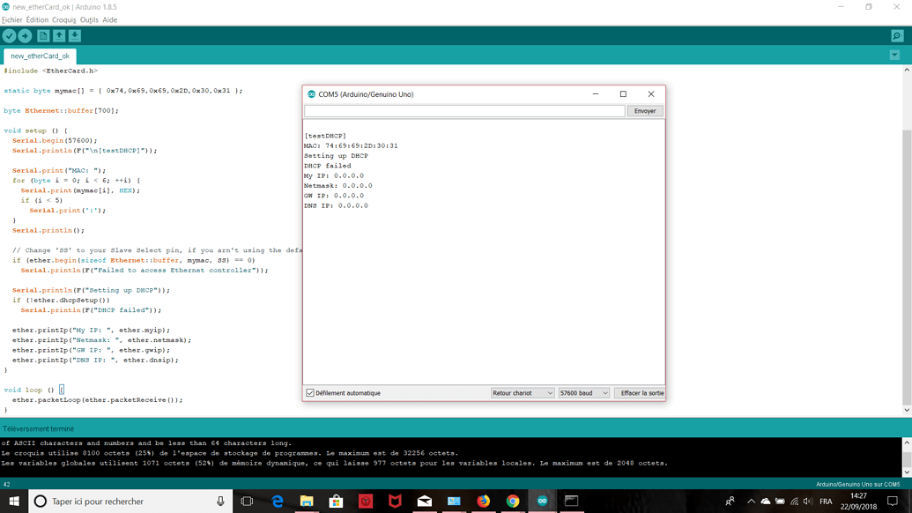Image resolution: width=912 pixels, height=513 pixels.
Task: Open the sketch tab dropdown arrow
Action: (x=894, y=55)
